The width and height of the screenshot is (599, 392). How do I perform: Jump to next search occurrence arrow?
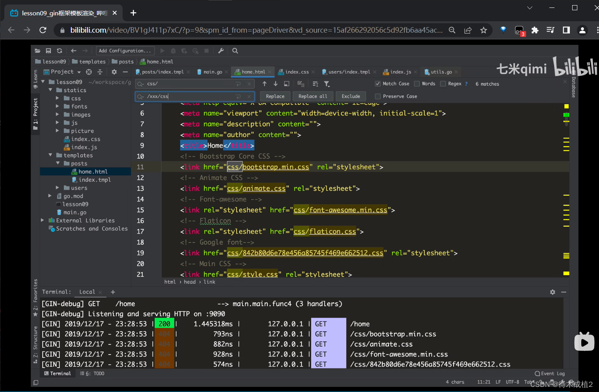coord(275,84)
